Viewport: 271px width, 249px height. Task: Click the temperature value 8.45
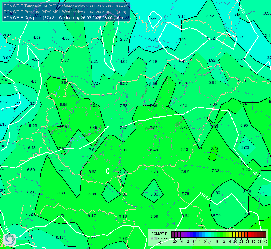(93, 128)
